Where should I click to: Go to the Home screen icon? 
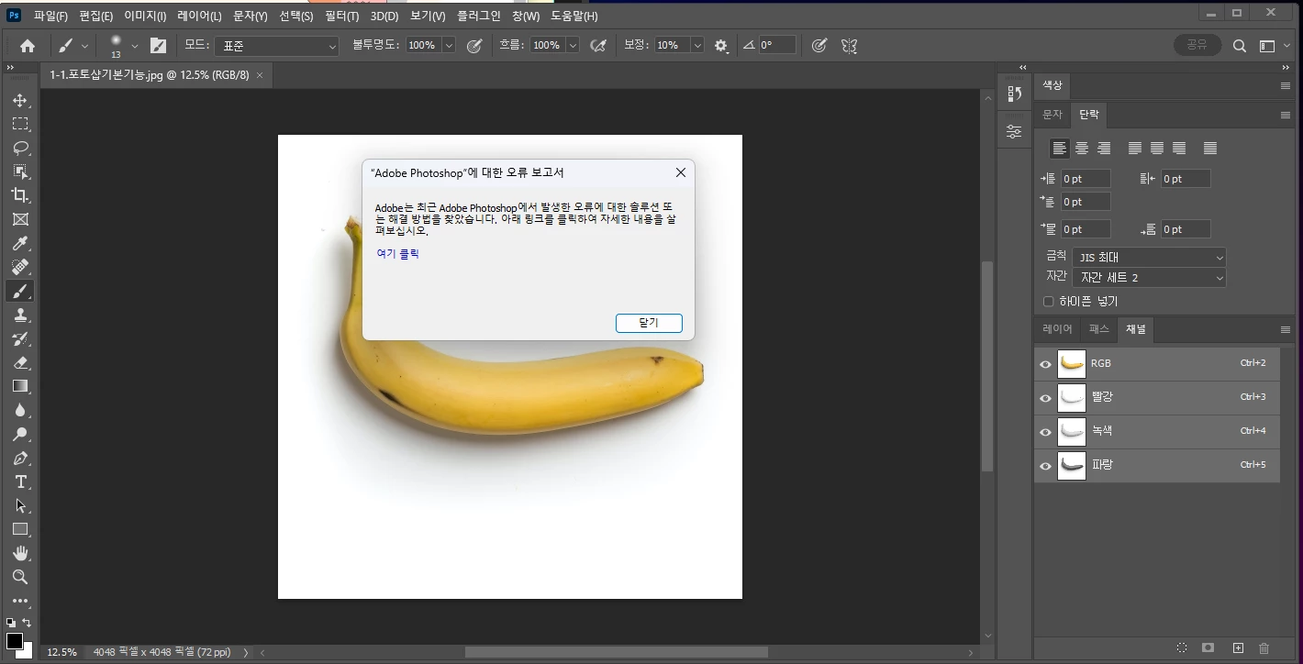coord(28,45)
